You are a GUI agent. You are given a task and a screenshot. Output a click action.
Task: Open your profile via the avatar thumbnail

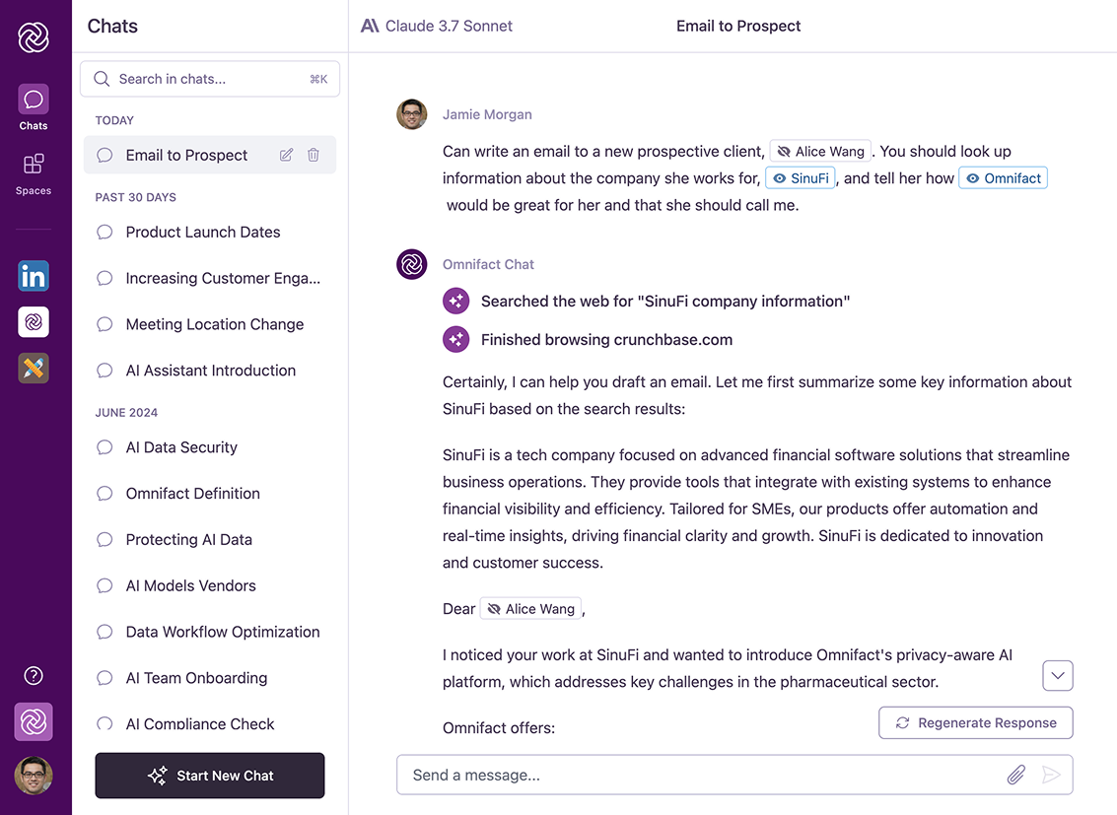(33, 776)
